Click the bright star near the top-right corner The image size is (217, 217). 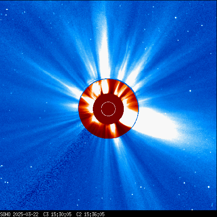click(x=175, y=18)
